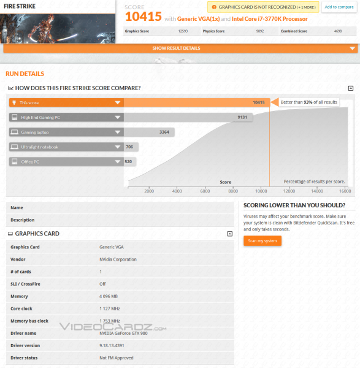This screenshot has width=360, height=368.
Task: Open the Generic VGA(1x) link
Action: (198, 19)
